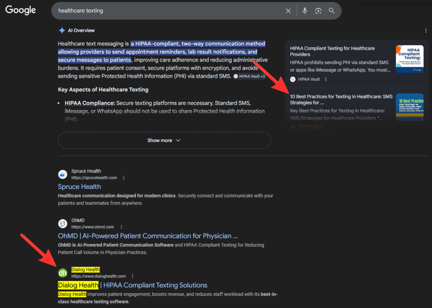The image size is (432, 308).
Task: Click the Dialog Health green favicon
Action: 63,273
